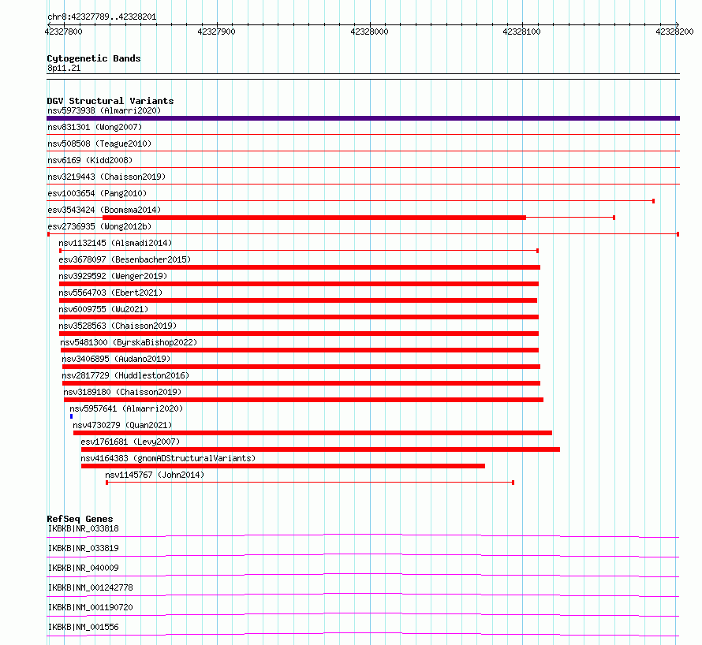Select gene transcript IKBKB|NR_033819
The height and width of the screenshot is (645, 702).
84,548
